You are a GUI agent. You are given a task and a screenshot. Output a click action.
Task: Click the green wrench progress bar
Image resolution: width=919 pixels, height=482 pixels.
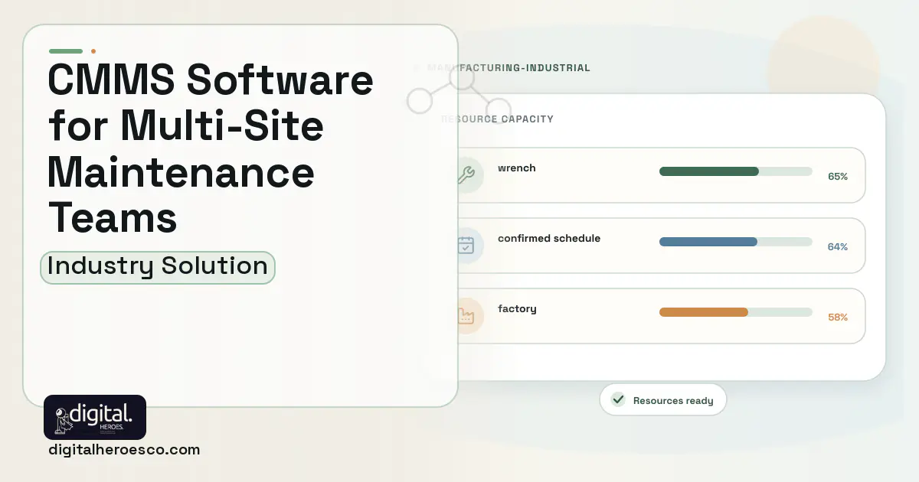[x=736, y=171]
